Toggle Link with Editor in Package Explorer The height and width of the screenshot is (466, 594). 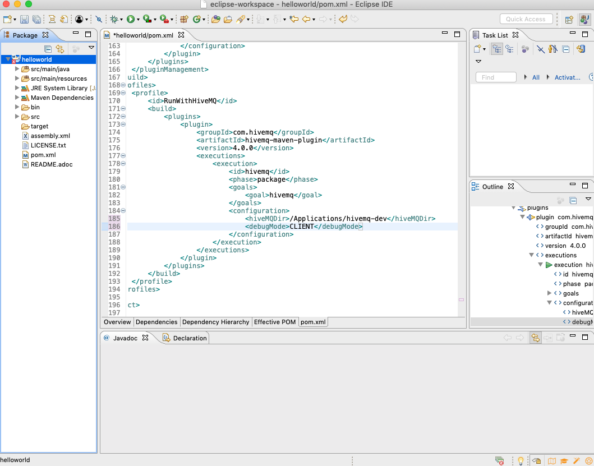pos(60,49)
